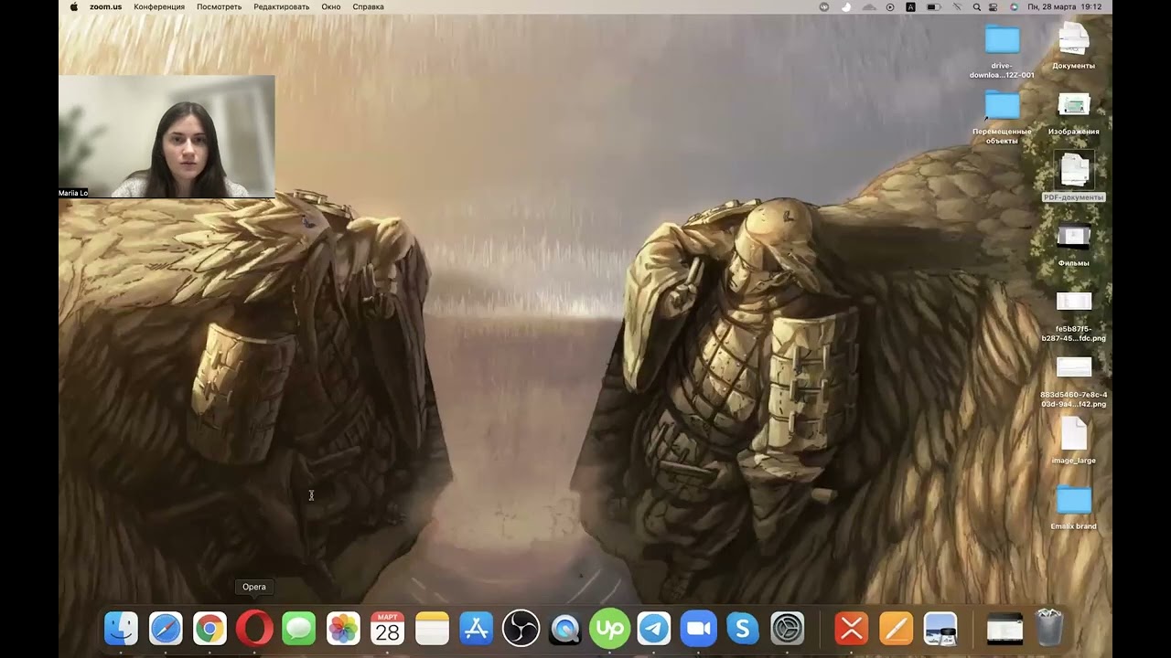Select the PDF-документы stack on the desktop

point(1074,177)
